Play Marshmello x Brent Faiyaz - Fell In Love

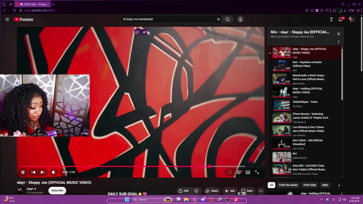click(x=305, y=79)
